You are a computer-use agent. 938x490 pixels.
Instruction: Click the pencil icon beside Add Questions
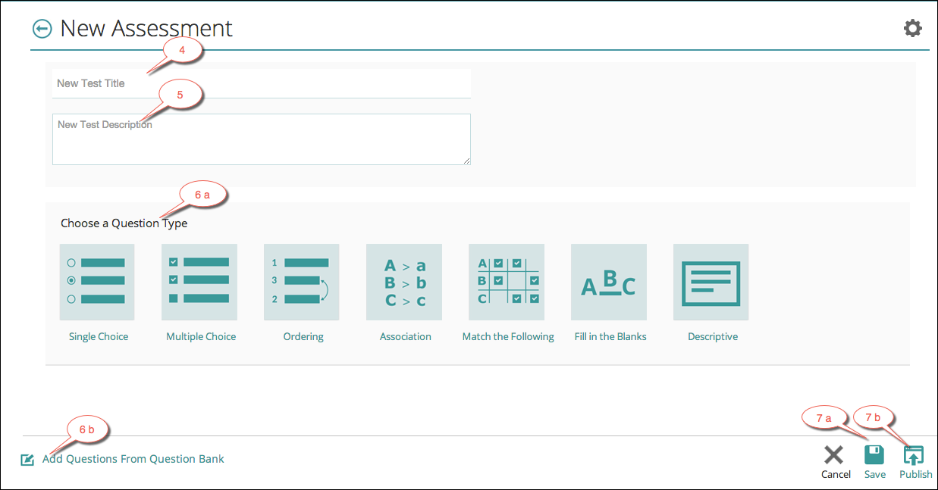point(28,460)
